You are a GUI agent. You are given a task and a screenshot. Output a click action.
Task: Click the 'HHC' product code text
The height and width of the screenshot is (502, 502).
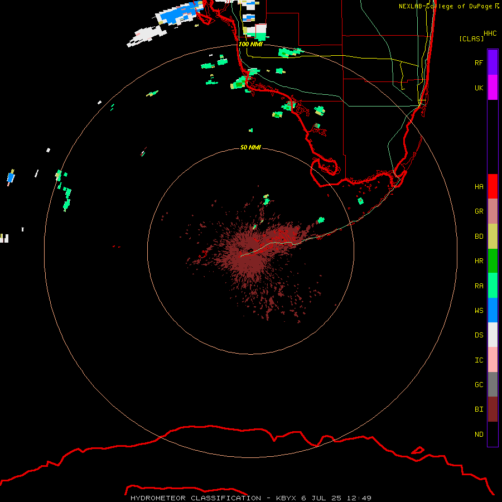tap(490, 33)
